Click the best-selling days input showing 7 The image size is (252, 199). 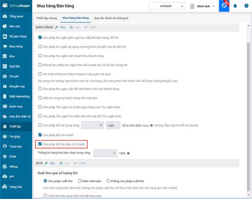pyautogui.click(x=106, y=153)
